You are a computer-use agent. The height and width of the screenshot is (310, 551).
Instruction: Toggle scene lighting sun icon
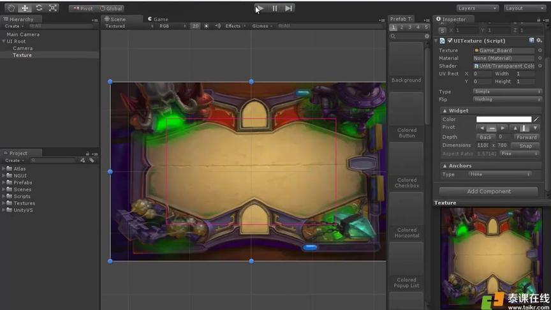[206, 26]
